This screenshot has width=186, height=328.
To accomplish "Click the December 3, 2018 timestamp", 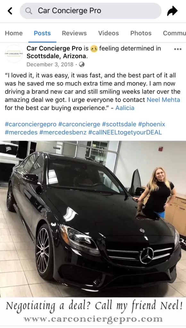I will [50, 64].
